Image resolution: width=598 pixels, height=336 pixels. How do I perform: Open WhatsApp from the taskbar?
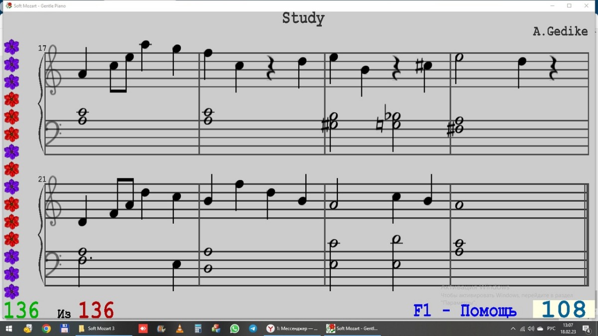tap(235, 329)
